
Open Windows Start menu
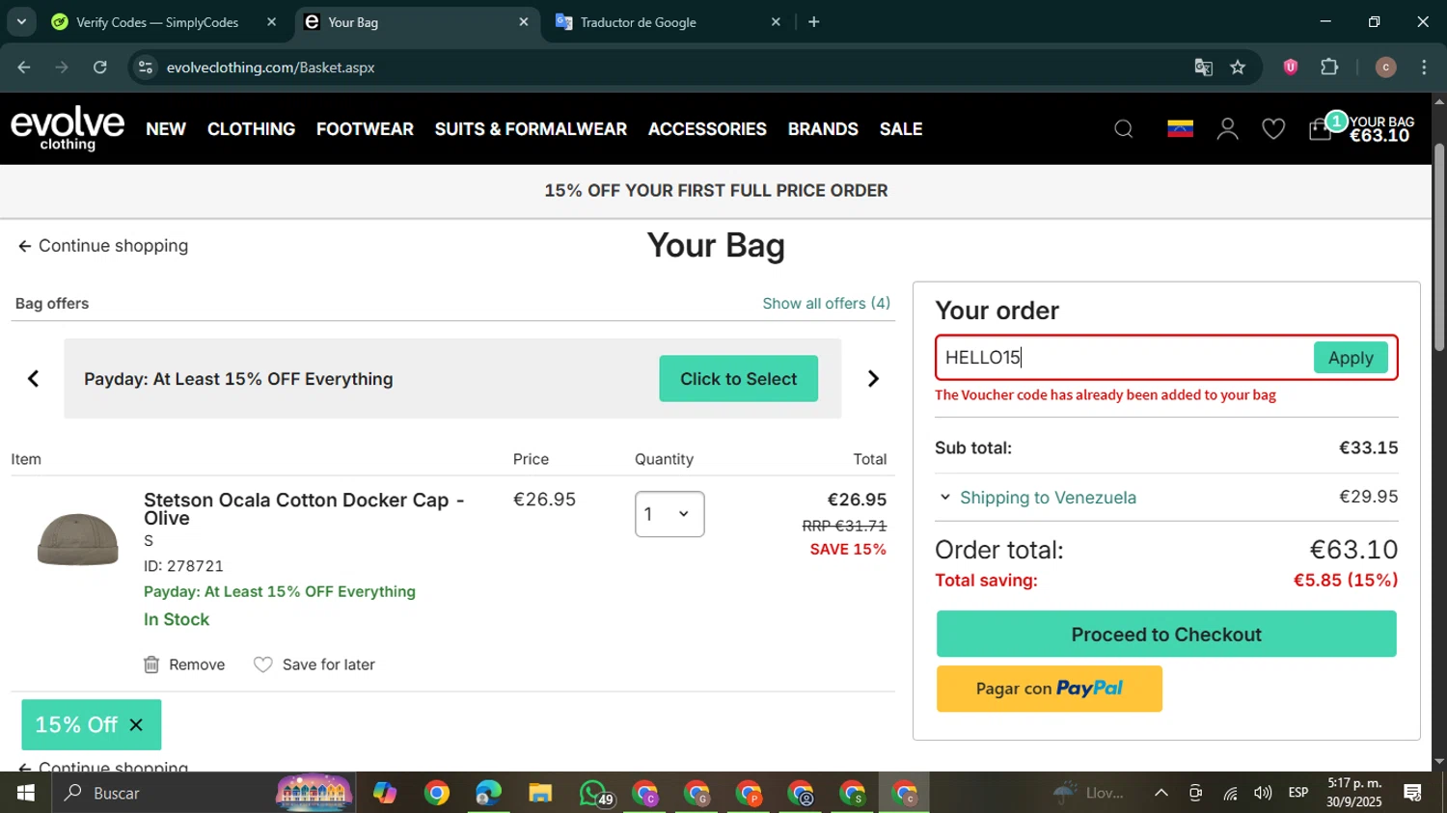(x=26, y=794)
